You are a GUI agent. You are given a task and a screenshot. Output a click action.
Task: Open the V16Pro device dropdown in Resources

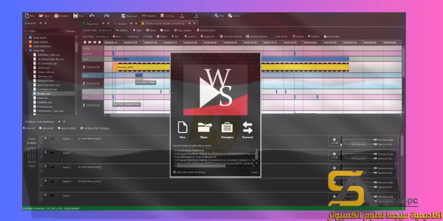(44, 31)
